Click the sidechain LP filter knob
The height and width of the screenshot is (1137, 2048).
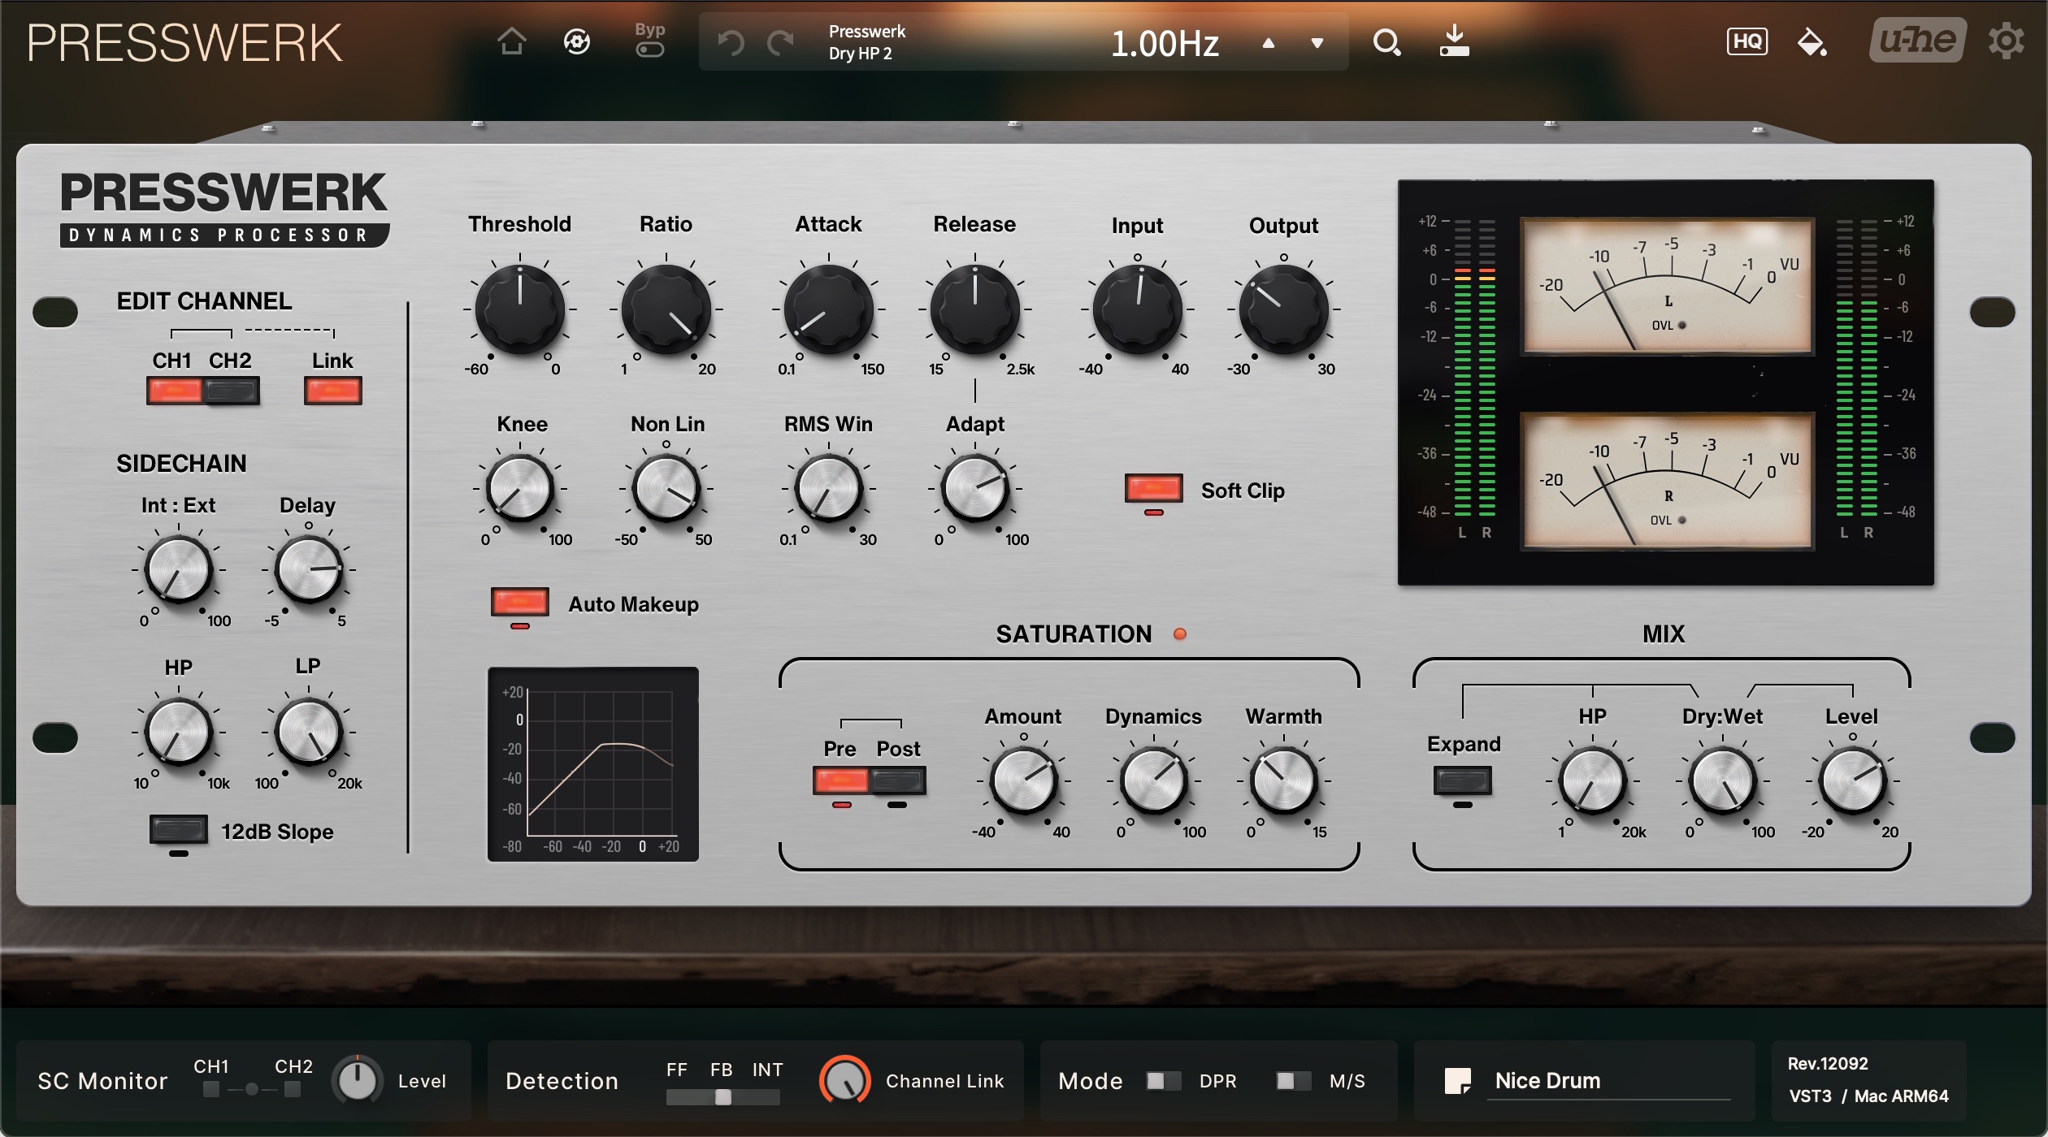click(309, 732)
